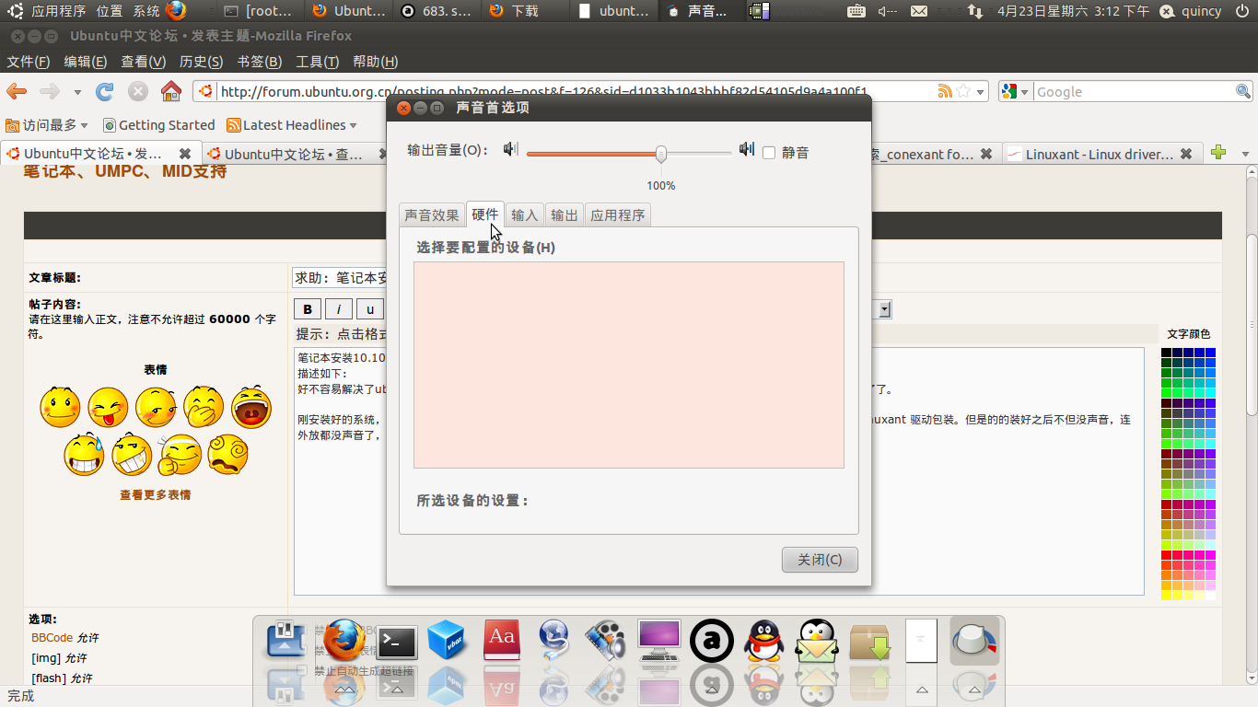Click the RSS feed icon in address bar
The height and width of the screenshot is (707, 1258).
click(x=945, y=91)
